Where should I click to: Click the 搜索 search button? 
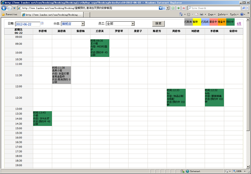coord(158,24)
